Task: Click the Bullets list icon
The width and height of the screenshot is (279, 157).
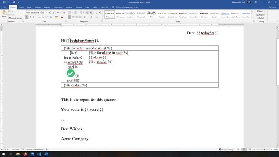Action: (70, 13)
